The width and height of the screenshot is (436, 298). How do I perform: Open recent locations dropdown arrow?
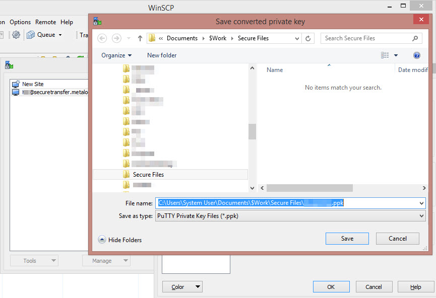point(129,38)
